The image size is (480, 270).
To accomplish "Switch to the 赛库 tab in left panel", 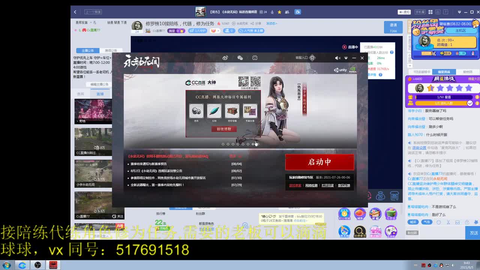I will [x=81, y=94].
